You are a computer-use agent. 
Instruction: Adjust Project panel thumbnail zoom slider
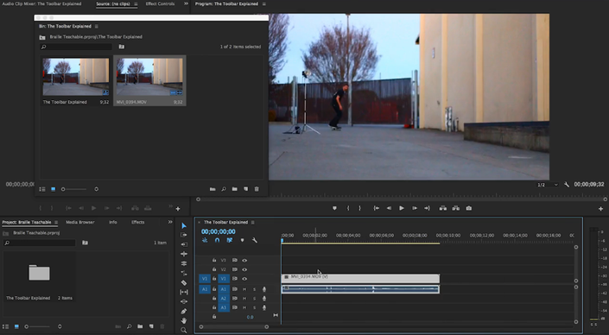click(x=38, y=327)
